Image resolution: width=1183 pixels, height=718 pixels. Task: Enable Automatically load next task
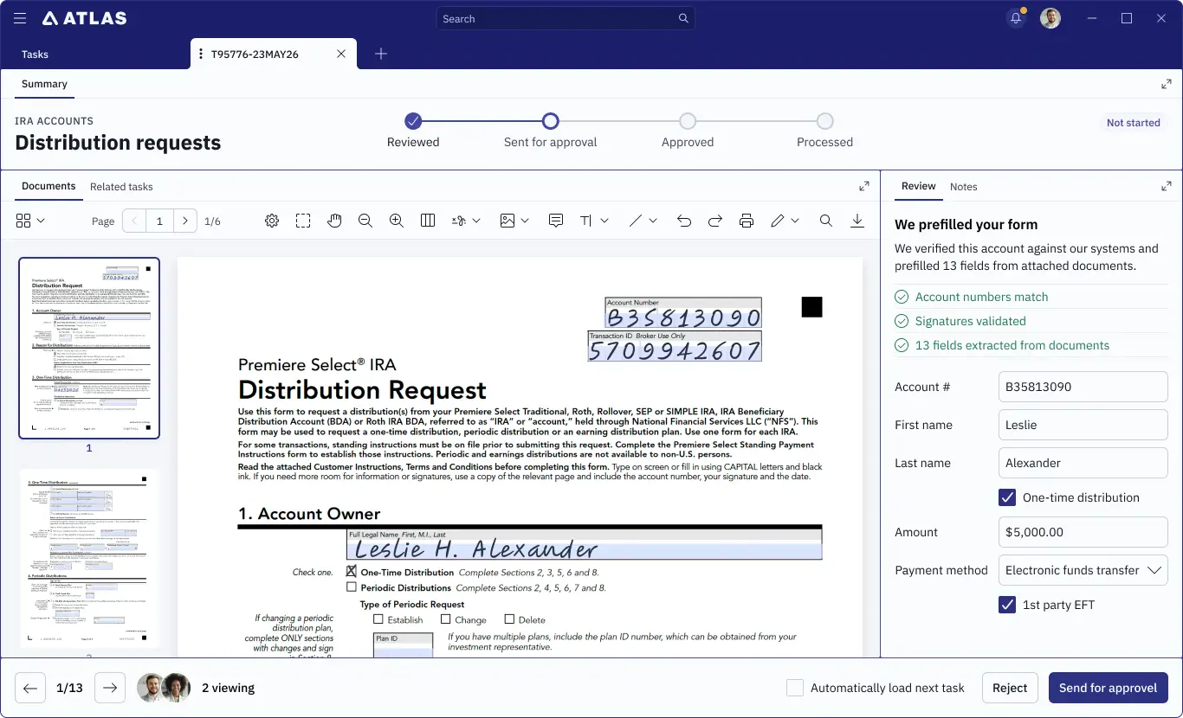(795, 688)
